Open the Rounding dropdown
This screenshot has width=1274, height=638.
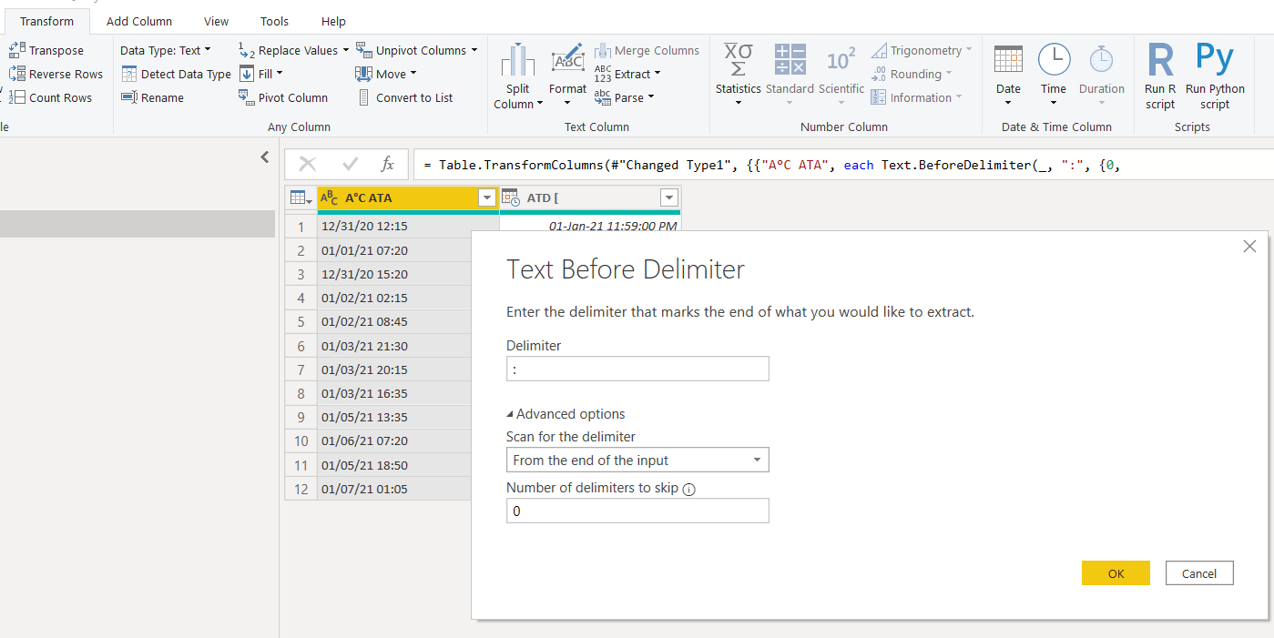pyautogui.click(x=911, y=74)
